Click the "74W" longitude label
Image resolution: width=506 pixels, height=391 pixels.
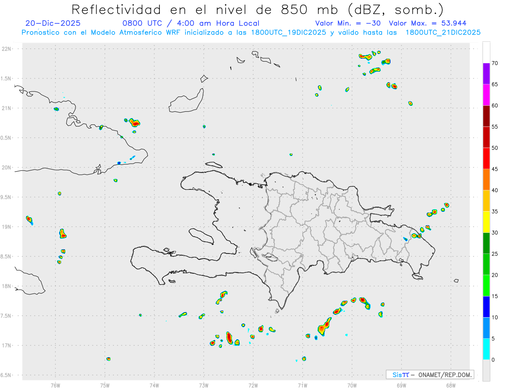click(x=154, y=385)
